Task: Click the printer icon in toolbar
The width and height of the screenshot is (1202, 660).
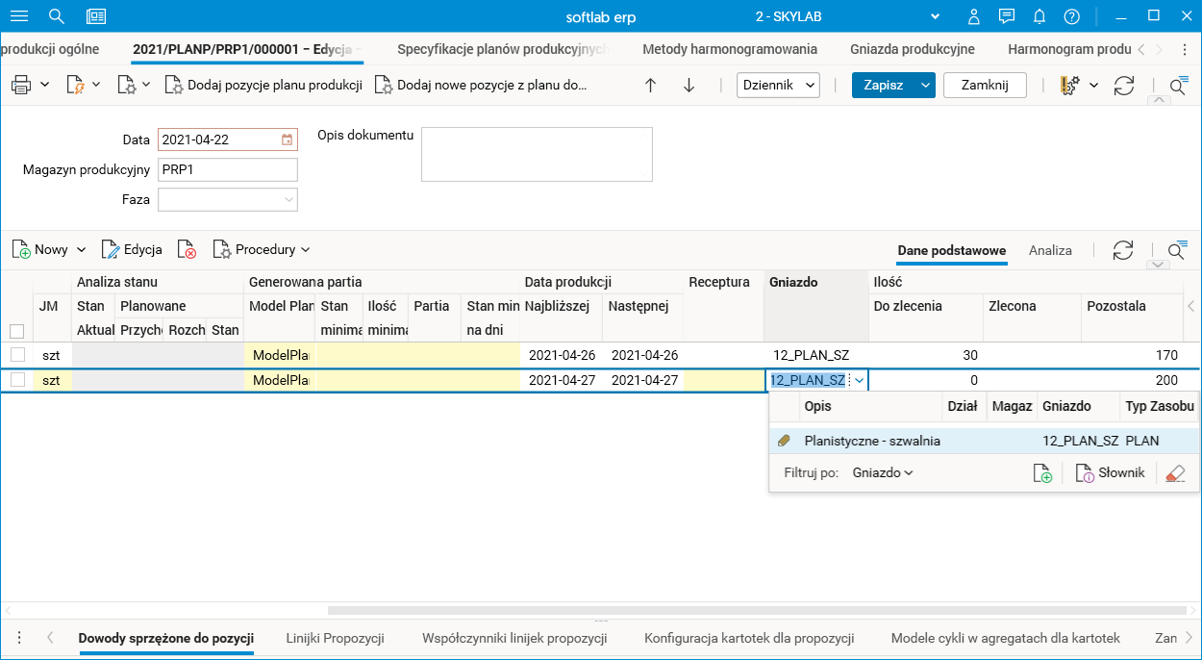Action: pos(21,86)
